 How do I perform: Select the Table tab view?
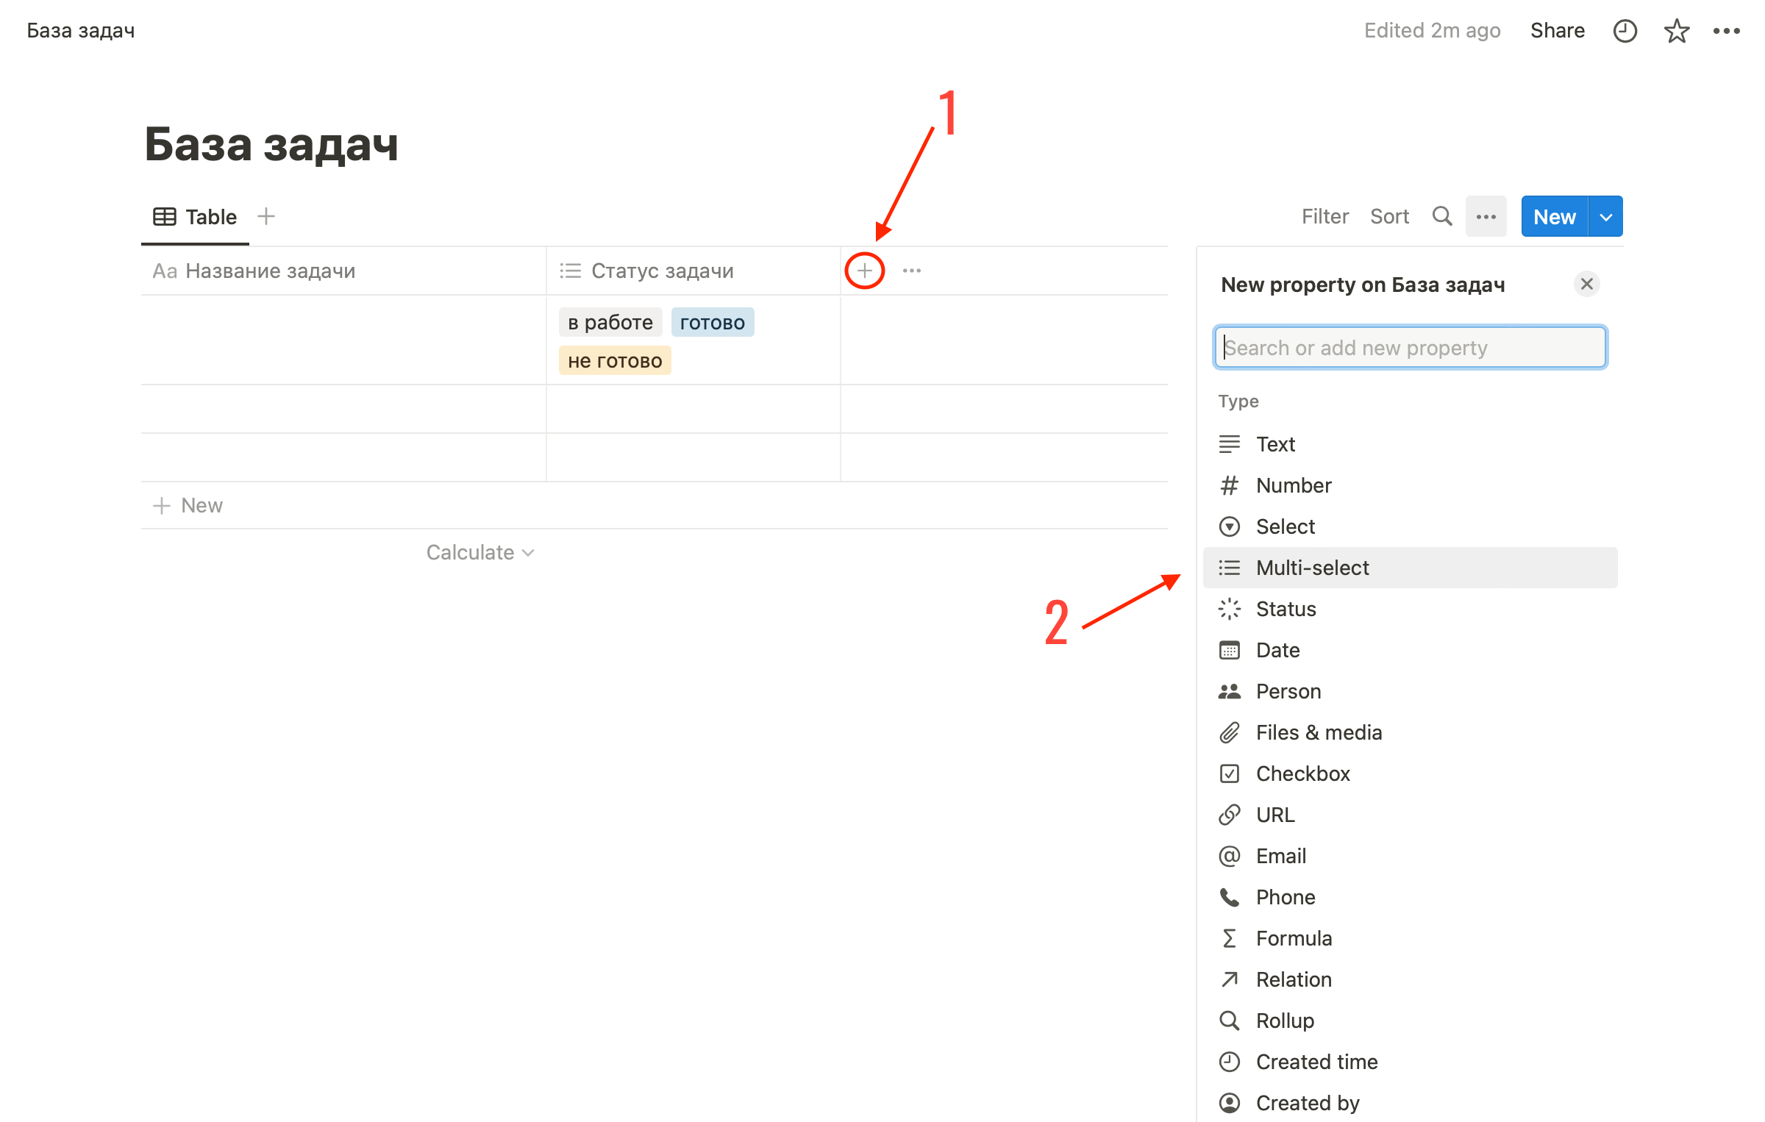click(194, 216)
